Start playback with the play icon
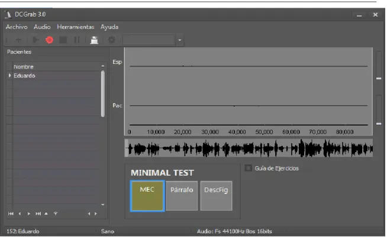This screenshot has width=387, height=239. (x=36, y=40)
